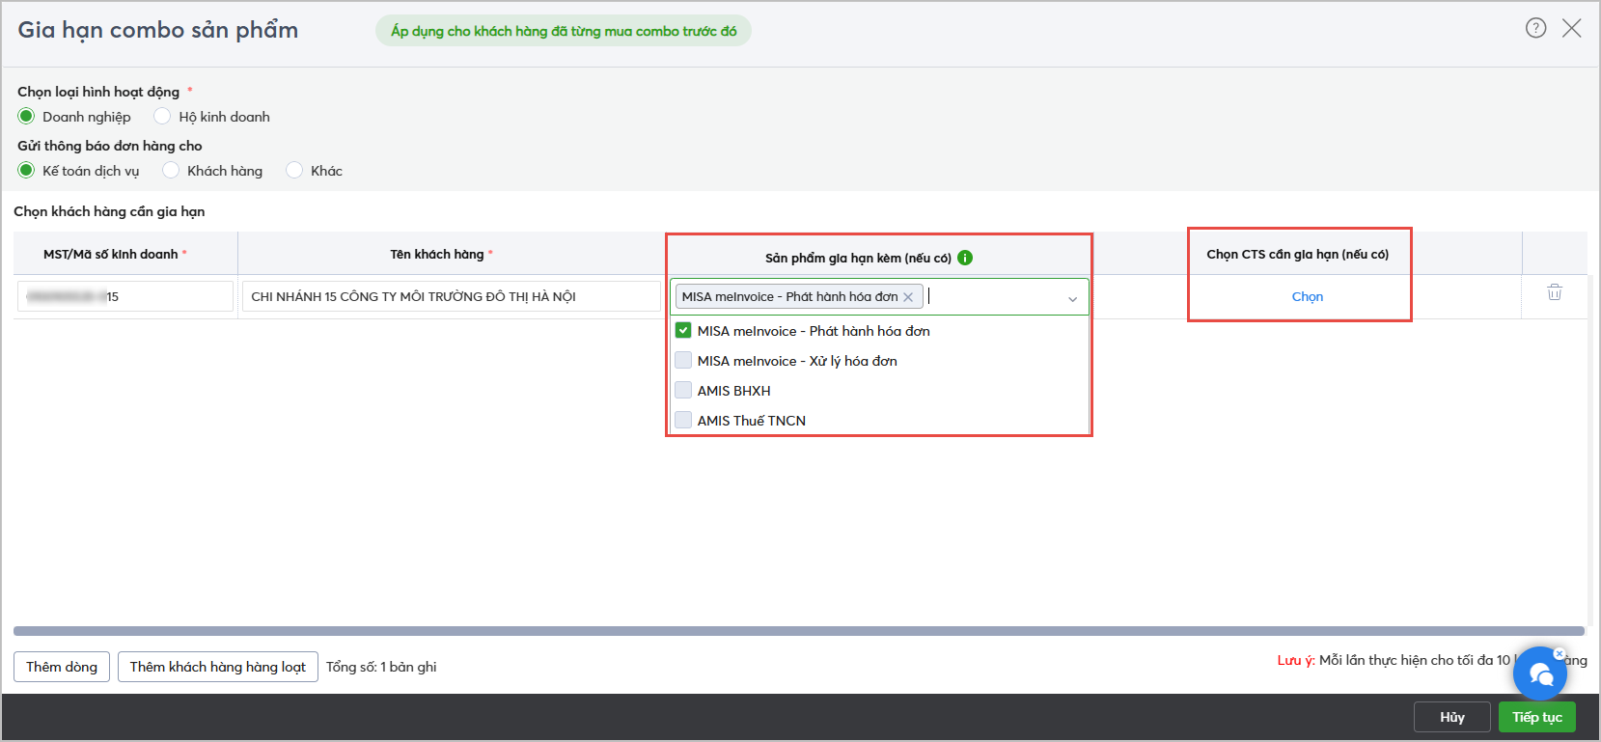Image resolution: width=1601 pixels, height=742 pixels.
Task: Dismiss the chat bubble with small x
Action: [x=1560, y=653]
